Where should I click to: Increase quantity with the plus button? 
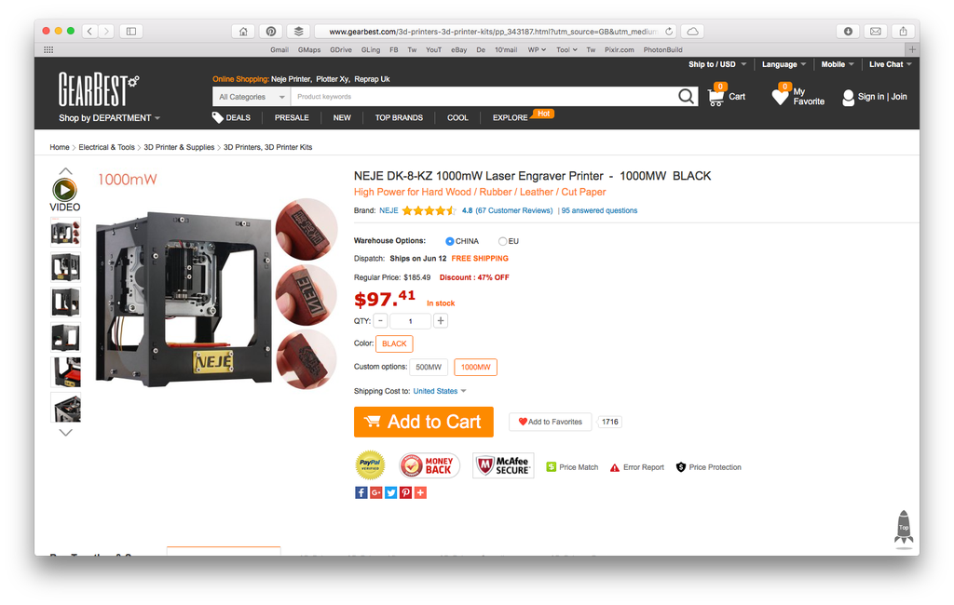441,320
